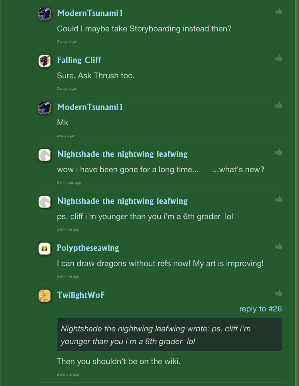Thumbs-up Nightshade's 6th grader comment
The width and height of the screenshot is (299, 386).
coord(279,199)
